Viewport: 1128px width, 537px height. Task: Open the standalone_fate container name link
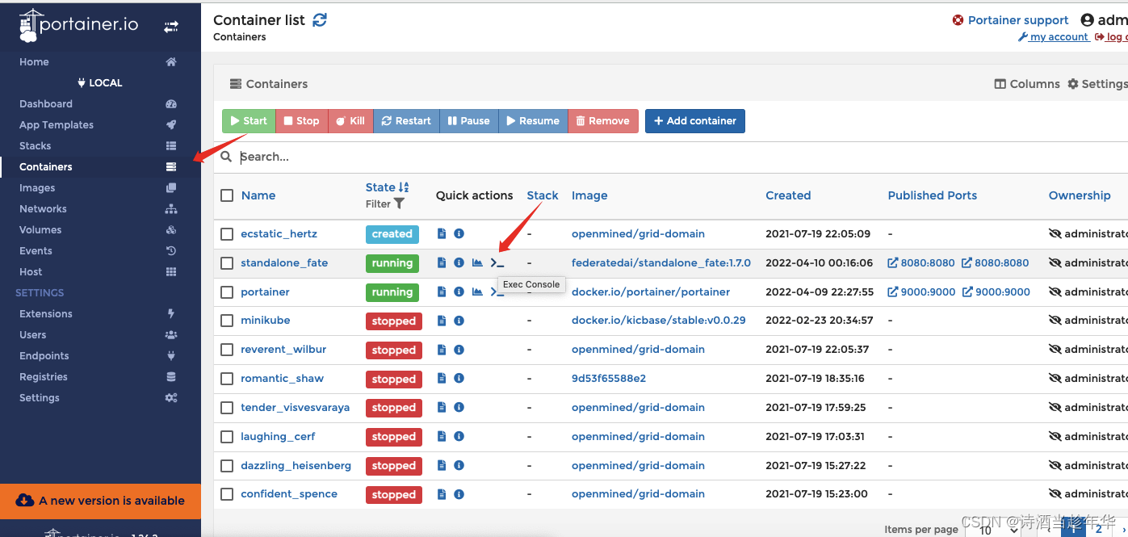284,263
